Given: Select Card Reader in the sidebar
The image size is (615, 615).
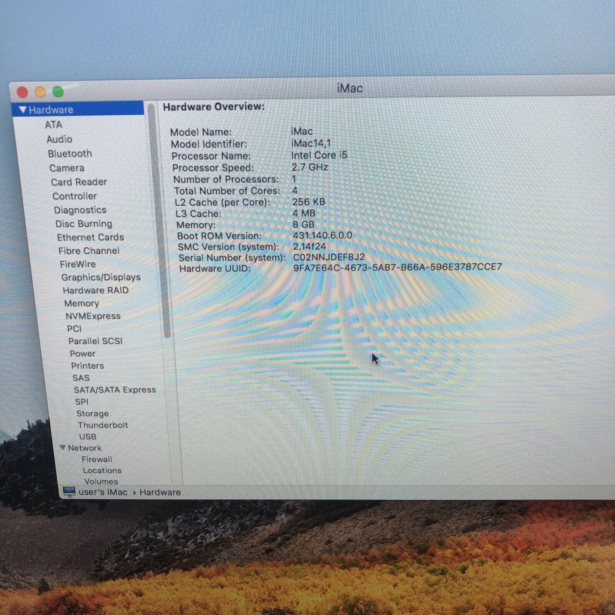Looking at the screenshot, I should (79, 182).
